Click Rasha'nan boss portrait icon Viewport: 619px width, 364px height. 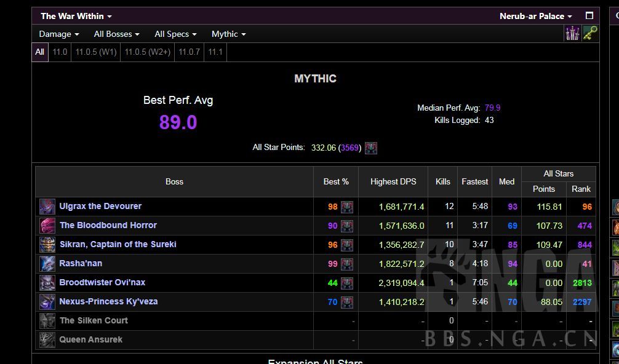(x=47, y=264)
